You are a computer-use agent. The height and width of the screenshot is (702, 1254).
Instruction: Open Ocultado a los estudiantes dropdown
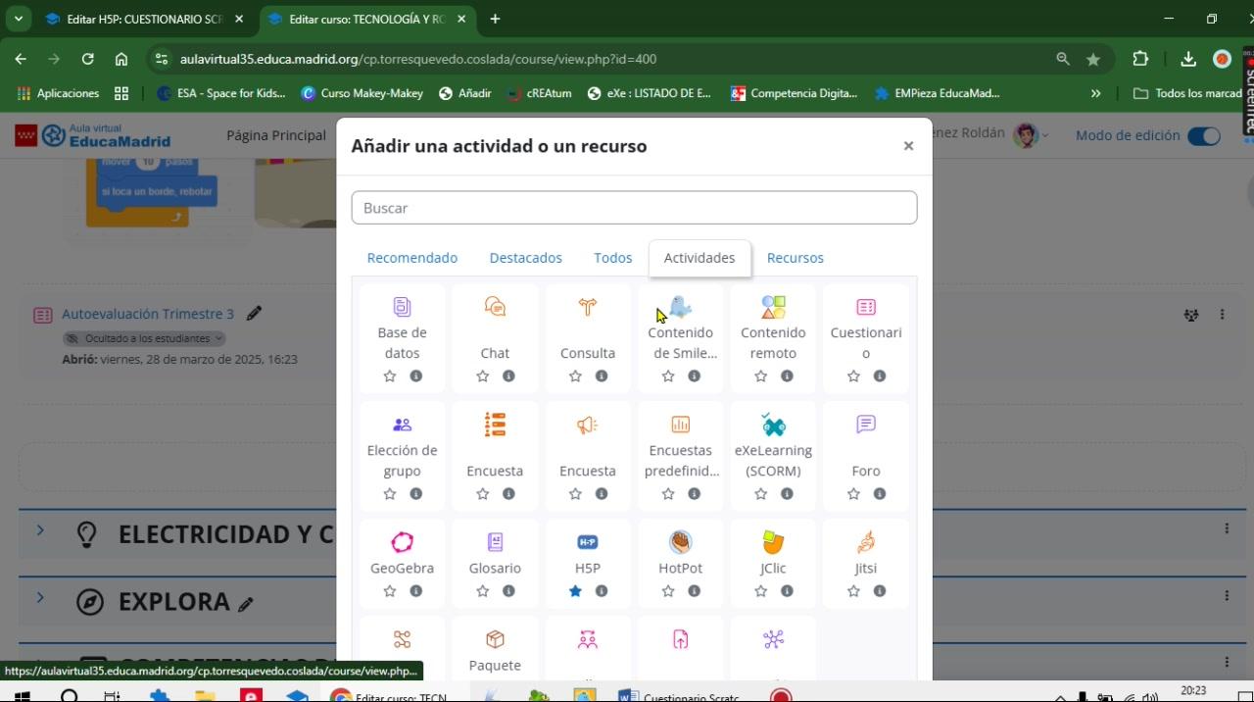(x=144, y=338)
